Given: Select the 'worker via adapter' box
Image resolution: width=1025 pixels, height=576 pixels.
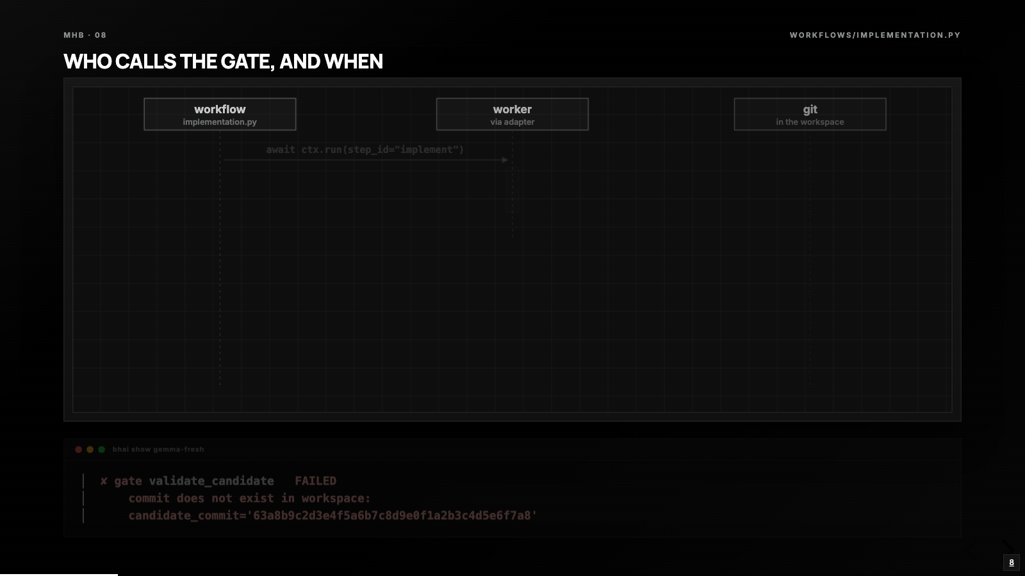Looking at the screenshot, I should (512, 114).
